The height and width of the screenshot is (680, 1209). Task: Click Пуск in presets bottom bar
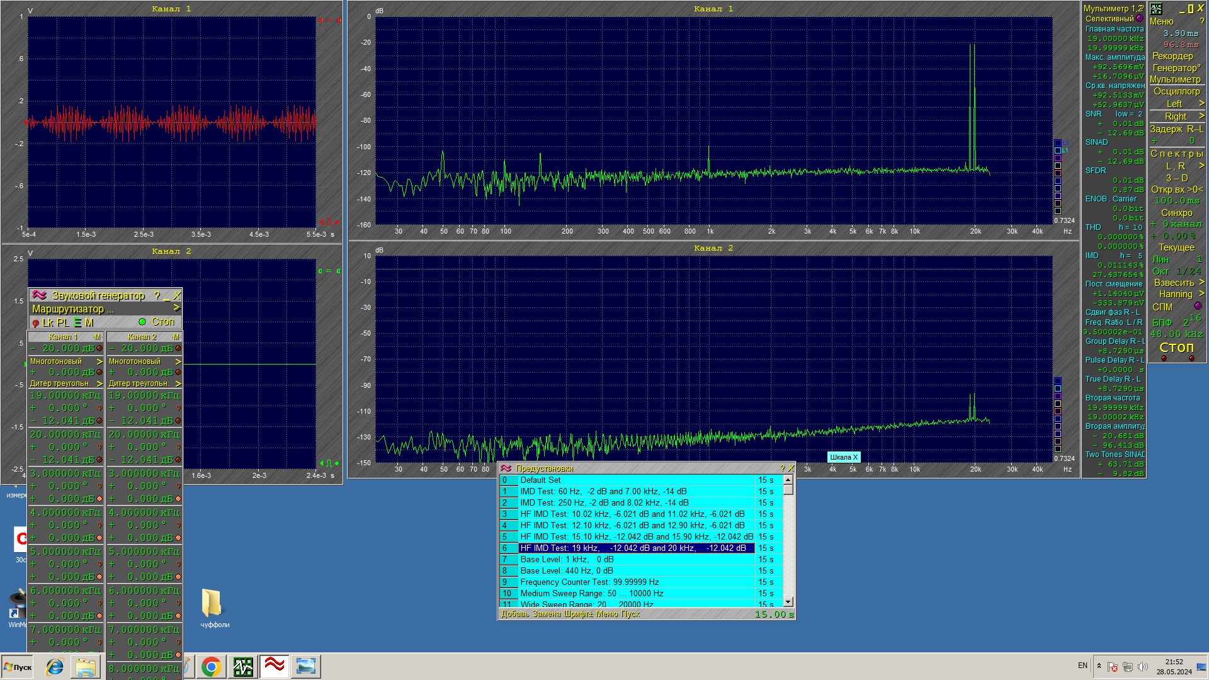pyautogui.click(x=630, y=614)
